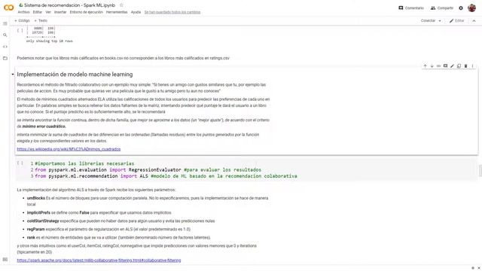Open the Herramientas menu
This screenshot has height=271, width=482.
(x=117, y=12)
